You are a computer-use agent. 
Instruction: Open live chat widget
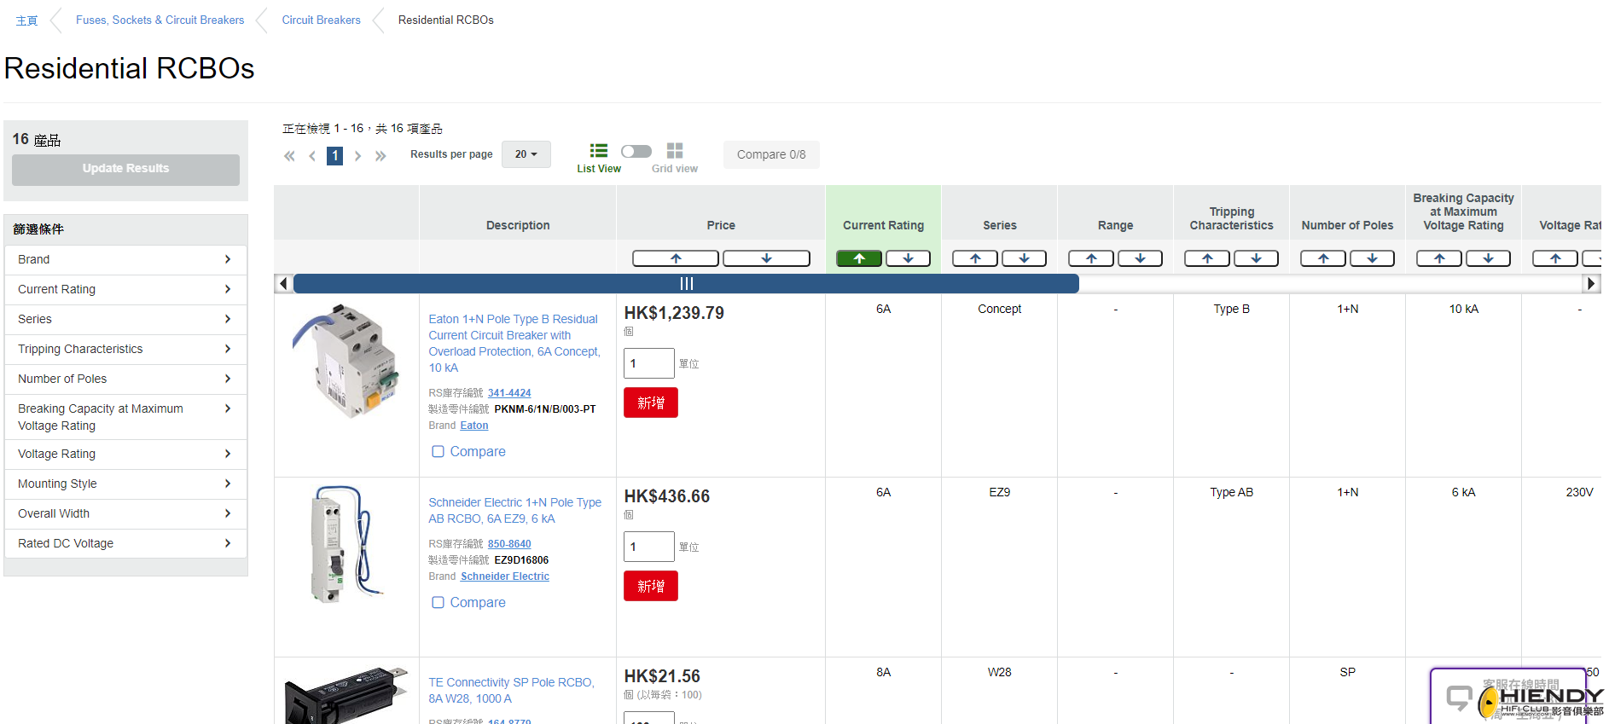click(1508, 697)
